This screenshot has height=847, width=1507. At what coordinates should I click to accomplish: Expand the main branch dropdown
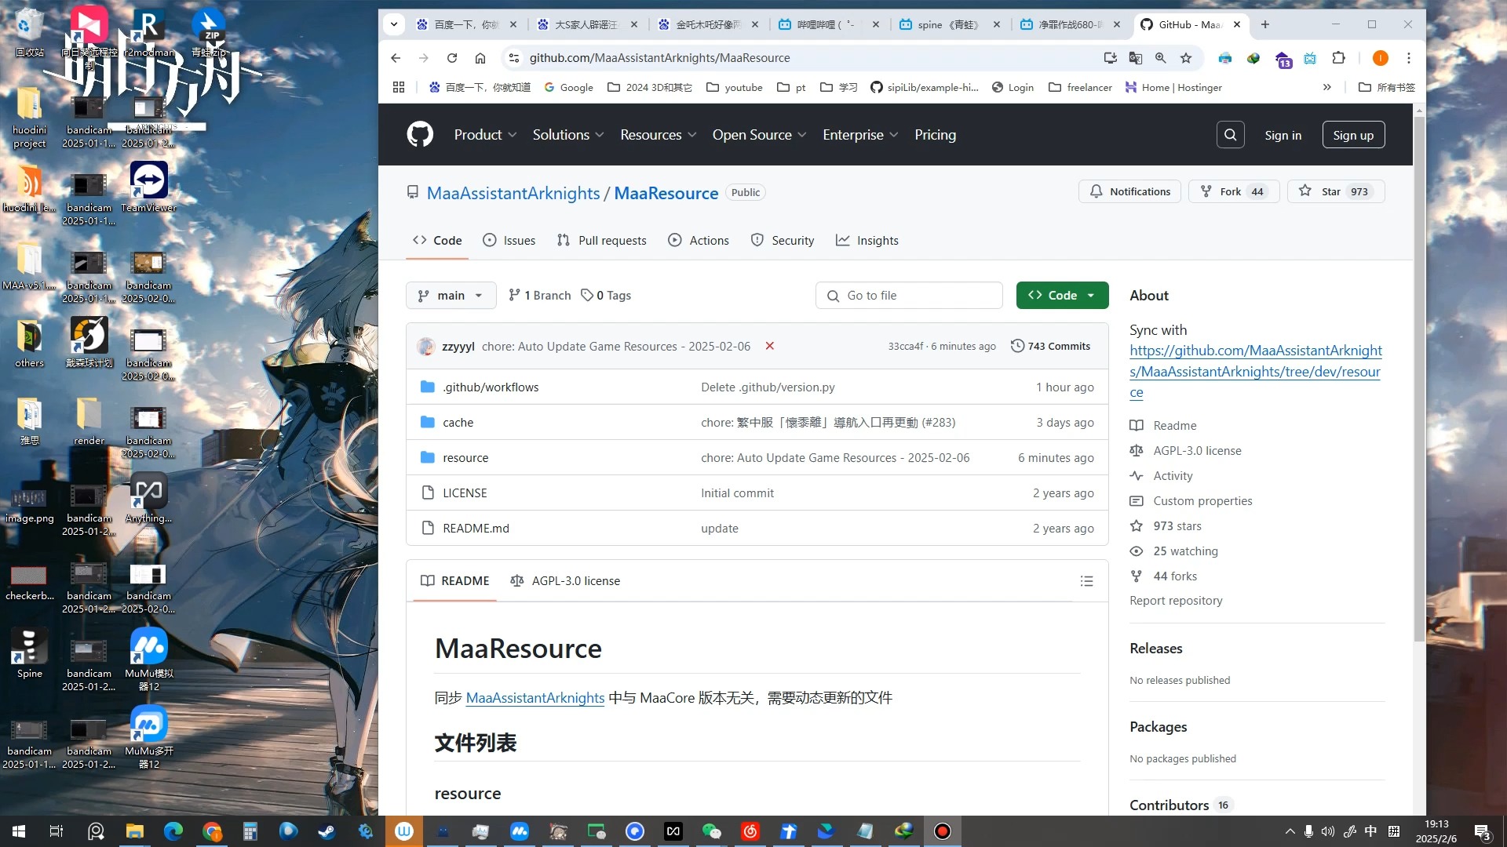coord(451,296)
